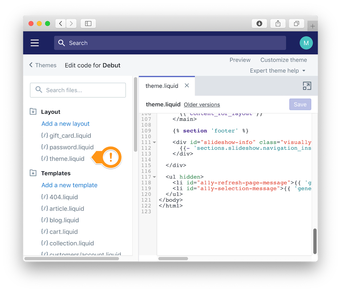This screenshot has width=341, height=292.
Task: Open article.liquid template
Action: (x=63, y=209)
